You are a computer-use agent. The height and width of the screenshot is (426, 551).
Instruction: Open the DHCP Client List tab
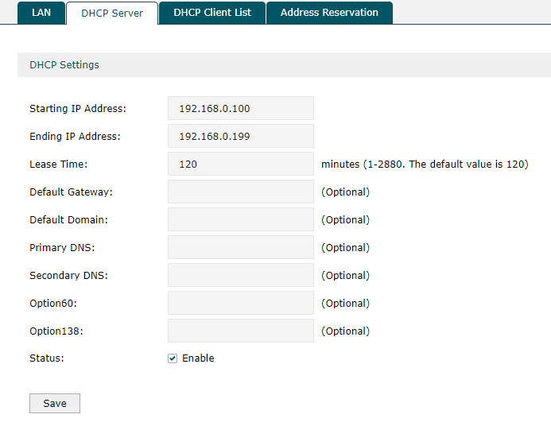(212, 13)
